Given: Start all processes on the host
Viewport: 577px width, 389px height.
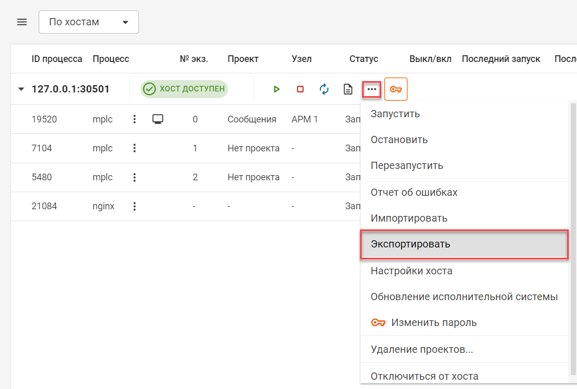Looking at the screenshot, I should [x=277, y=89].
